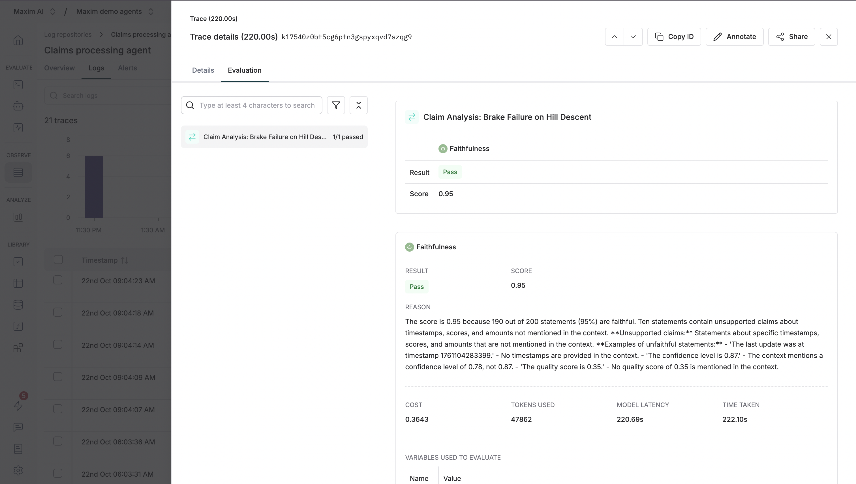The image size is (856, 484).
Task: Open the Home icon in sidebar
Action: (x=18, y=40)
